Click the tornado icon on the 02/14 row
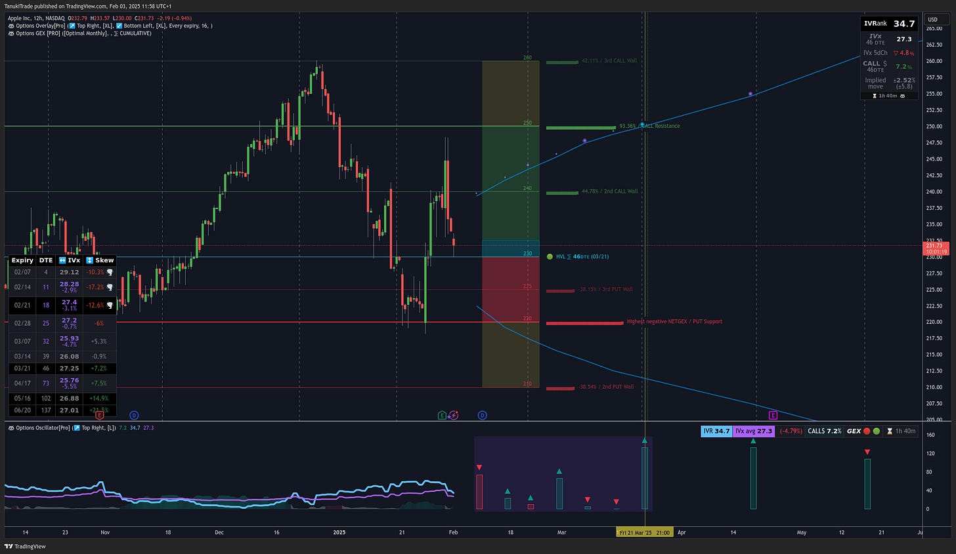 click(x=110, y=287)
